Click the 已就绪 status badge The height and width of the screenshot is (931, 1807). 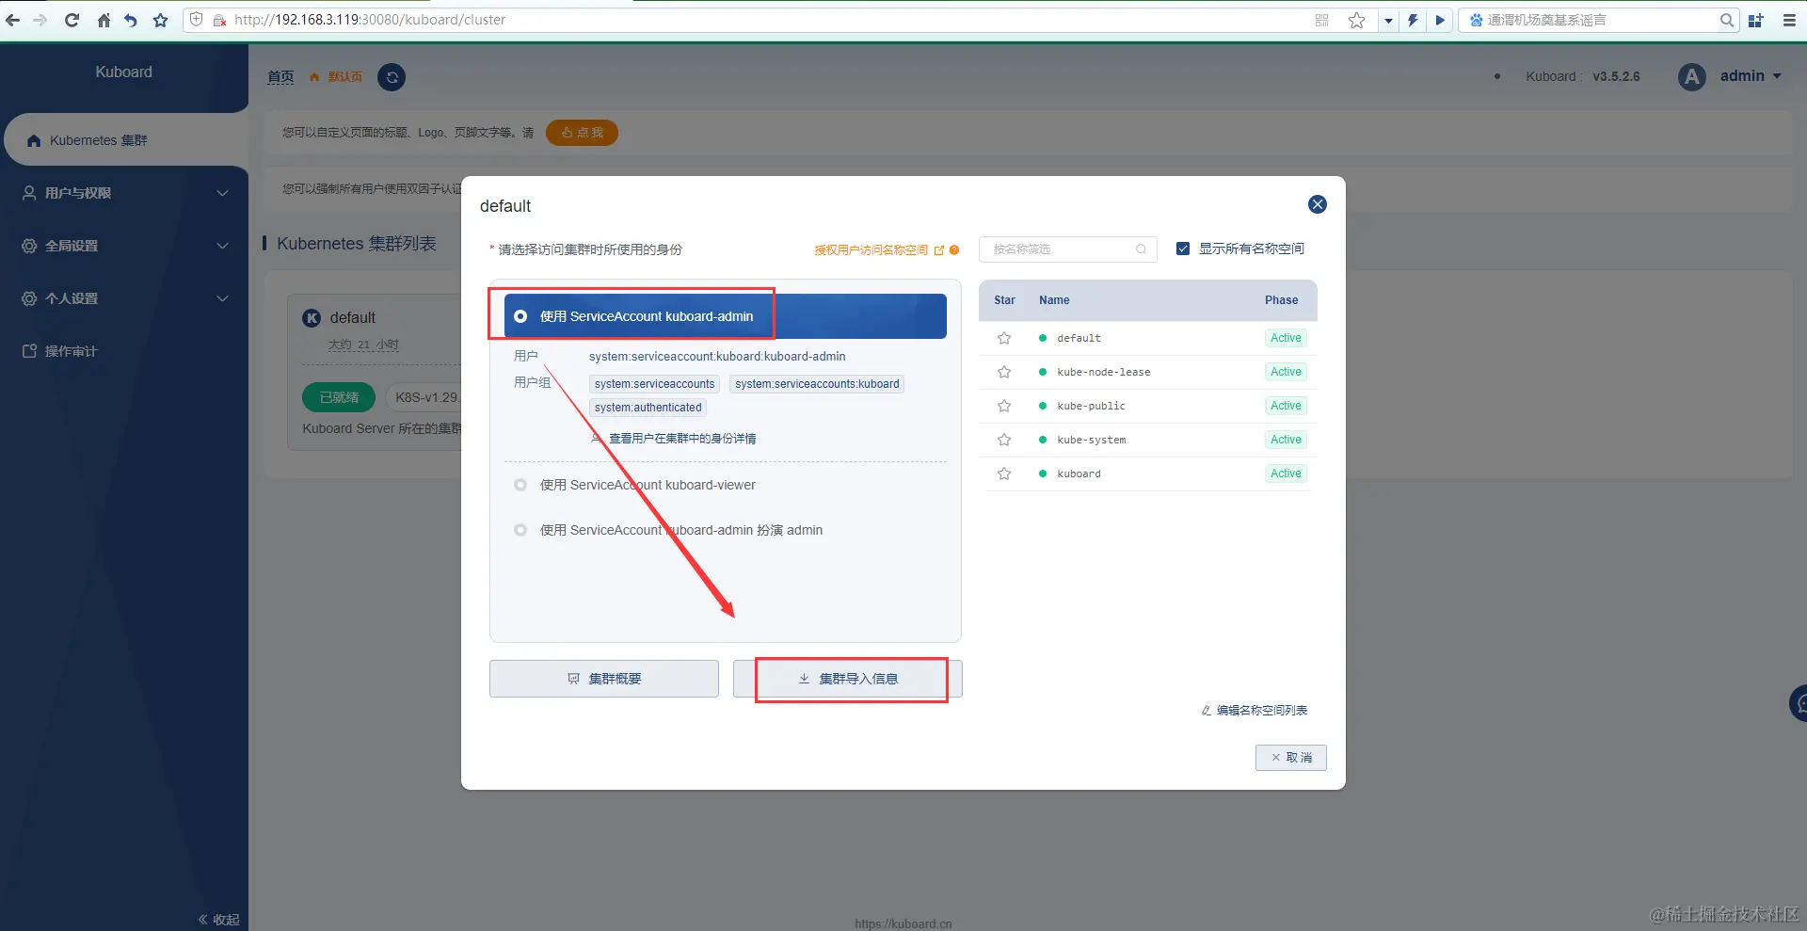pyautogui.click(x=339, y=397)
